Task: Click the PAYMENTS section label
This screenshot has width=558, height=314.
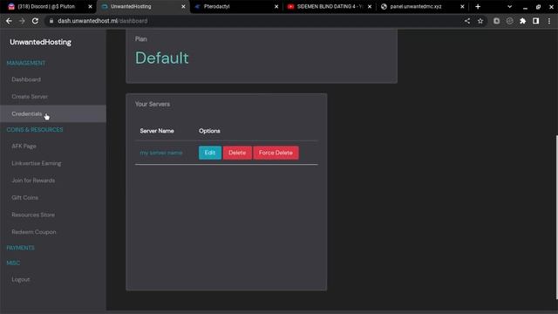Action: tap(20, 248)
